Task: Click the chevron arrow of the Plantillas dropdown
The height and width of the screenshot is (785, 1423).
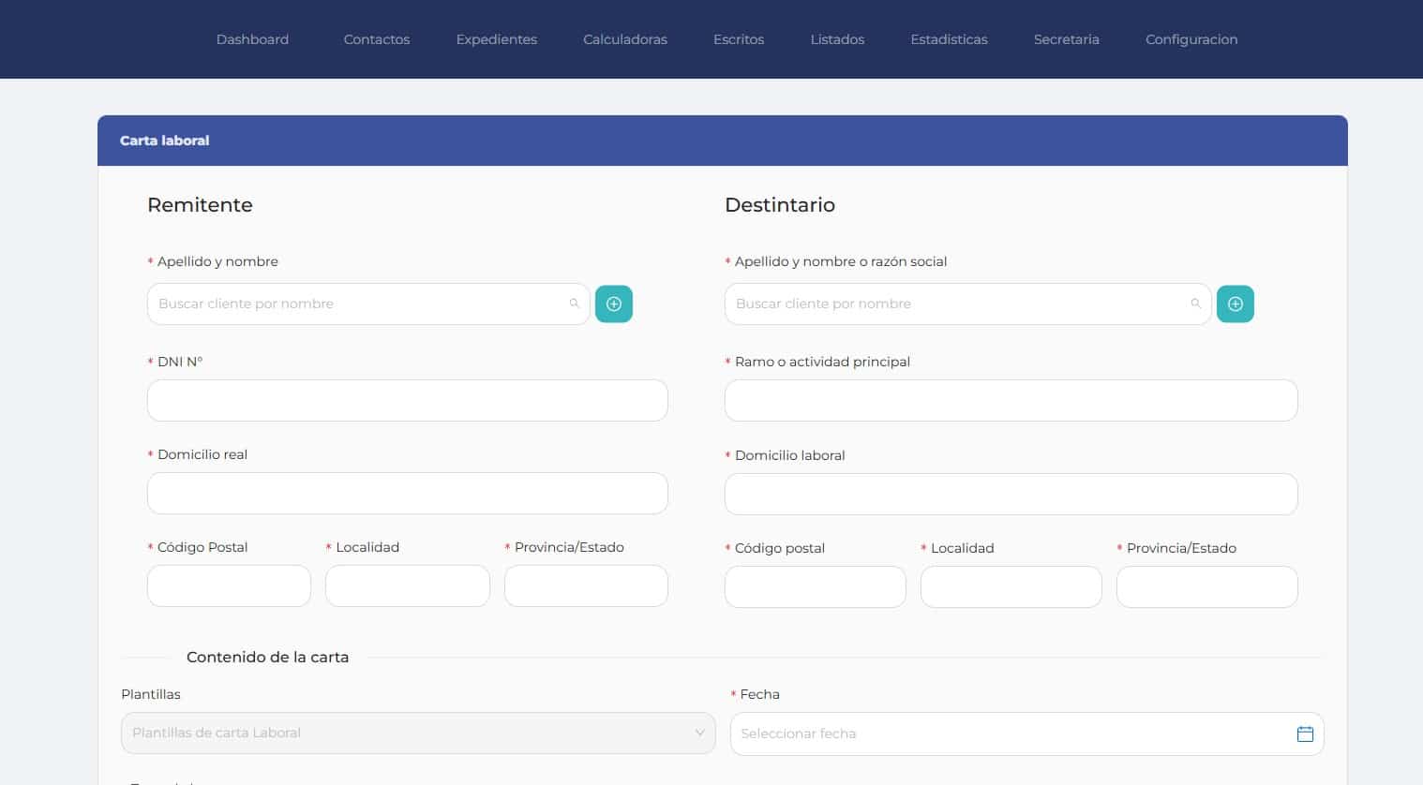Action: [x=699, y=733]
